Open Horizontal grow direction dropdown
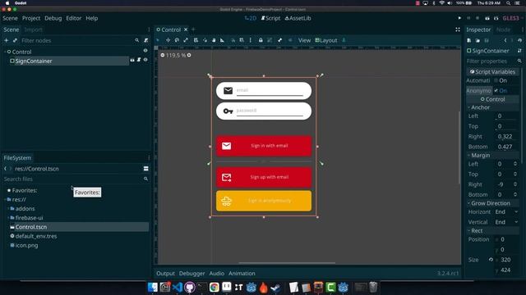Image resolution: width=526 pixels, height=295 pixels. [506, 211]
